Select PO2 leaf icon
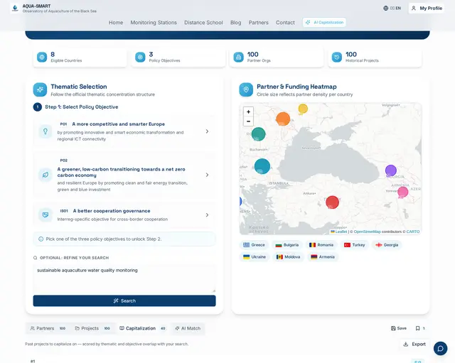The height and width of the screenshot is (363, 455). tap(45, 175)
